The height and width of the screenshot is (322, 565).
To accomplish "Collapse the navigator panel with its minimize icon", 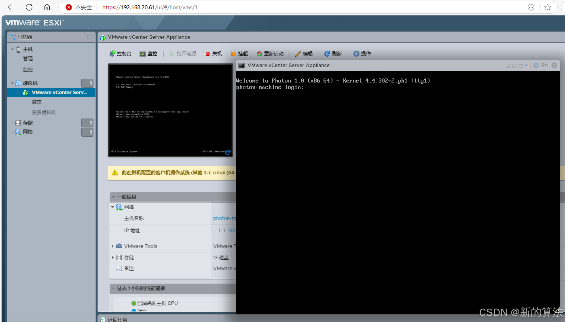I will coord(89,37).
